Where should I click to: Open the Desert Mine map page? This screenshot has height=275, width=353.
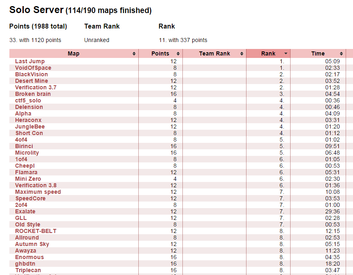(x=31, y=81)
